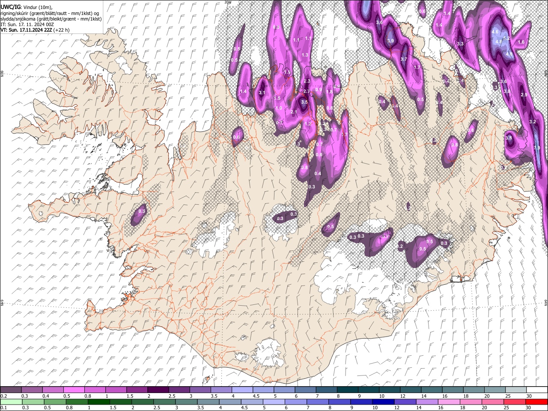Screen dimensions: 548x411
Task: Click the bottom legend swatch labeled 9
Action: (x=361, y=402)
